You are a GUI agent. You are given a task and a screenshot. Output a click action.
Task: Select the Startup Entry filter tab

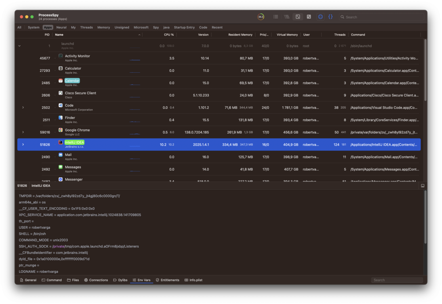(x=184, y=27)
